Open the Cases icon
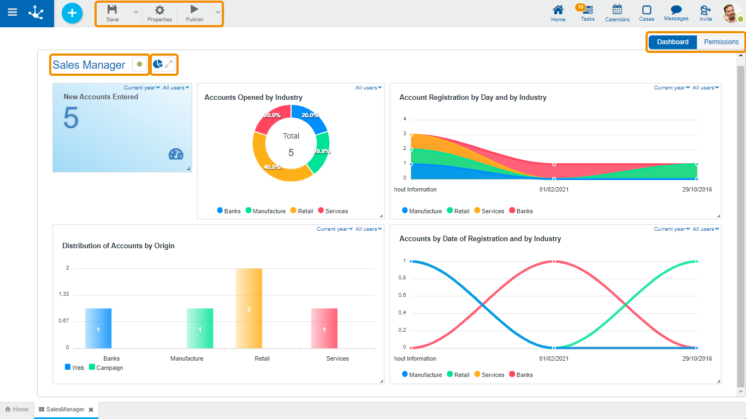Image resolution: width=746 pixels, height=419 pixels. tap(647, 14)
